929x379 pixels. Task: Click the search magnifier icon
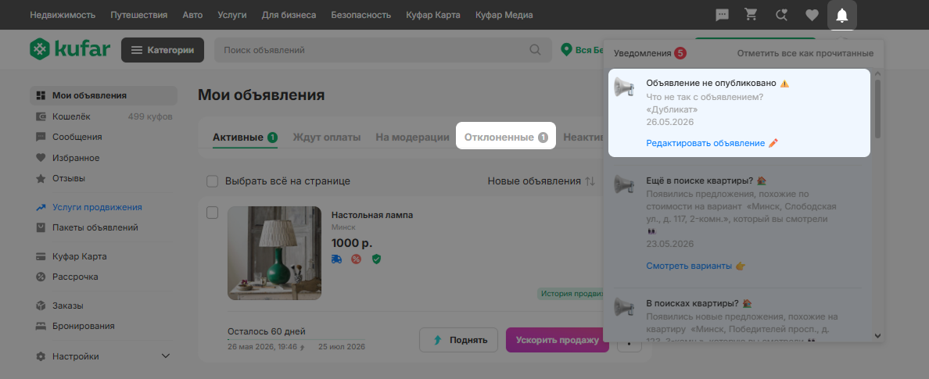535,50
